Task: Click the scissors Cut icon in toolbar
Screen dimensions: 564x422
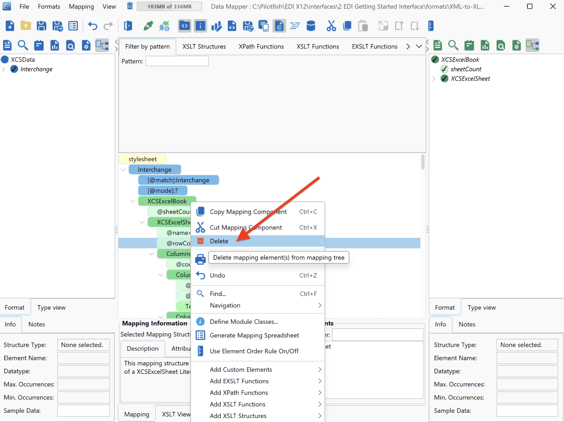Action: pyautogui.click(x=331, y=26)
